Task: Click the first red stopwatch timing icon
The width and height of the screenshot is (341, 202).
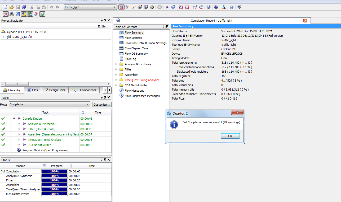Action: (x=181, y=7)
